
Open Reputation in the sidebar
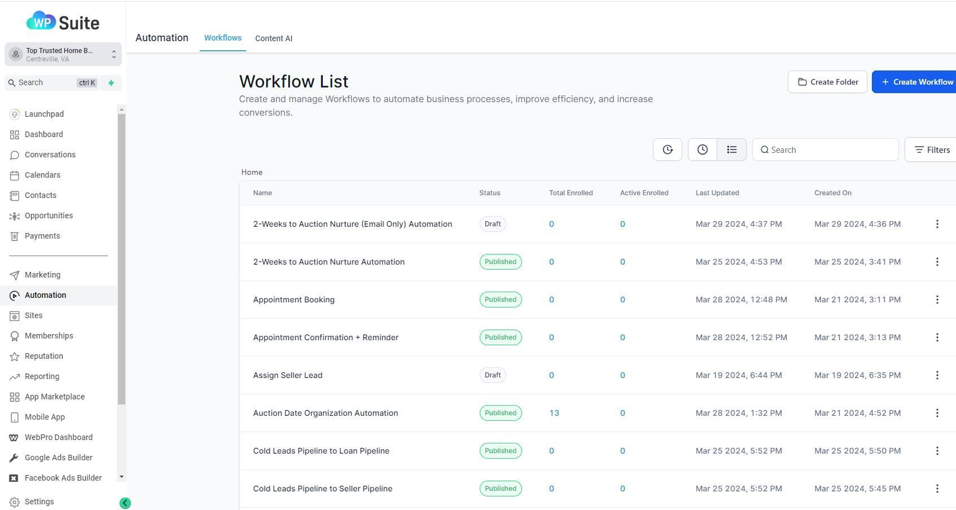pyautogui.click(x=44, y=356)
